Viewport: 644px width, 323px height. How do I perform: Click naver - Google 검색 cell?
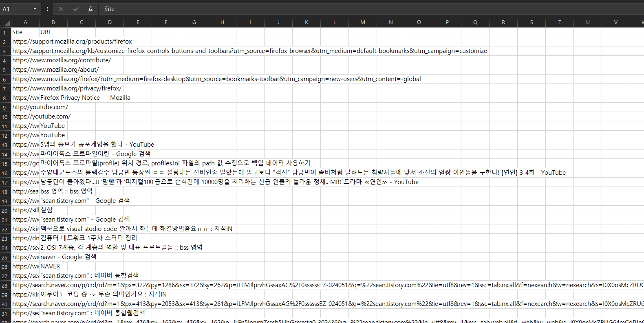[68, 257]
